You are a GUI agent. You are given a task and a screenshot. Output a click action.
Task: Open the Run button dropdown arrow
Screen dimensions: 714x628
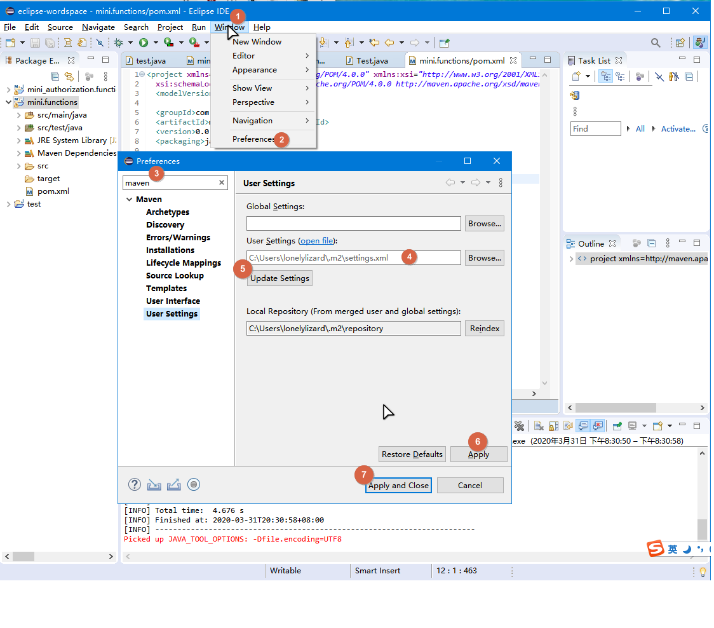156,43
